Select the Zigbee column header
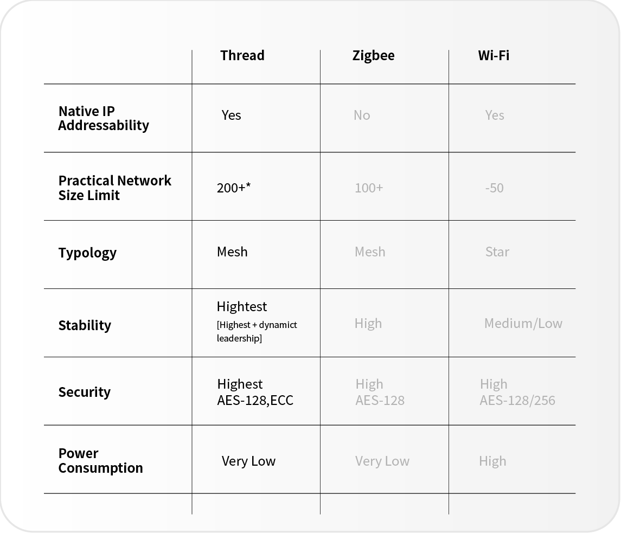The width and height of the screenshot is (621, 534). 373,55
